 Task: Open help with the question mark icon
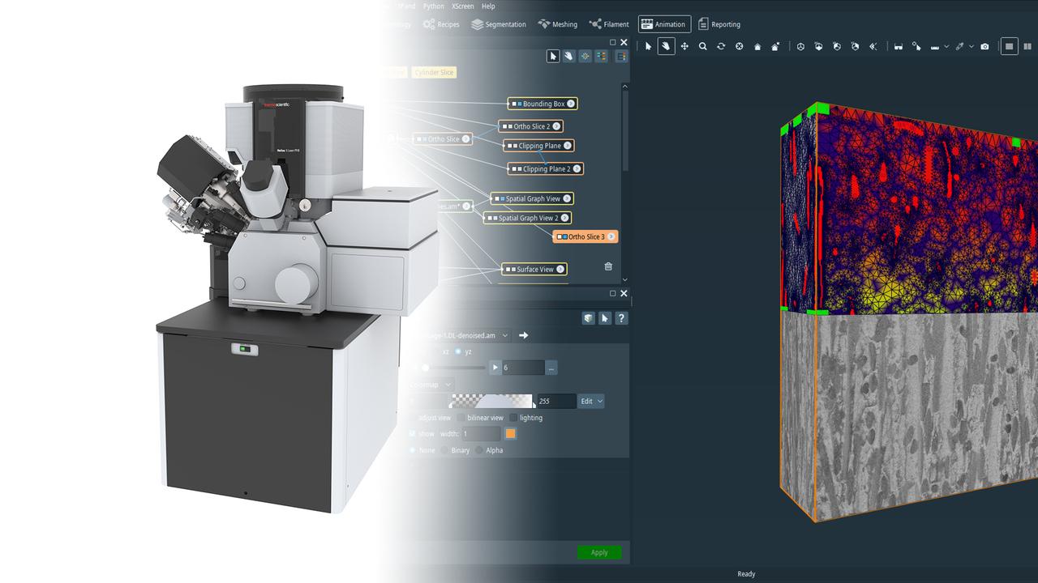tap(621, 318)
